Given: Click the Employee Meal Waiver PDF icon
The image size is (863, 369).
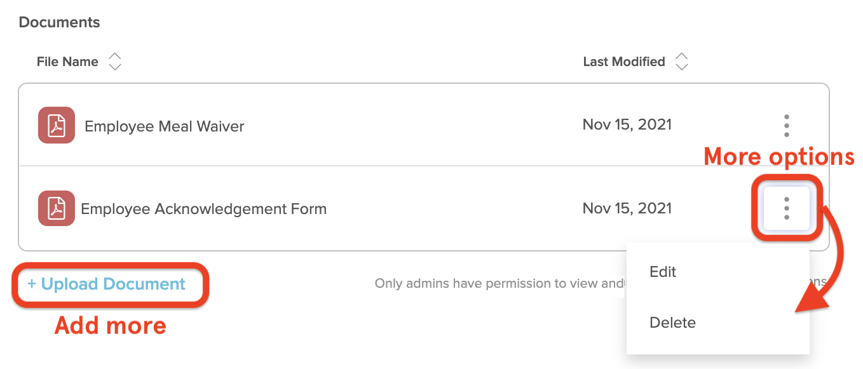Looking at the screenshot, I should pyautogui.click(x=57, y=125).
